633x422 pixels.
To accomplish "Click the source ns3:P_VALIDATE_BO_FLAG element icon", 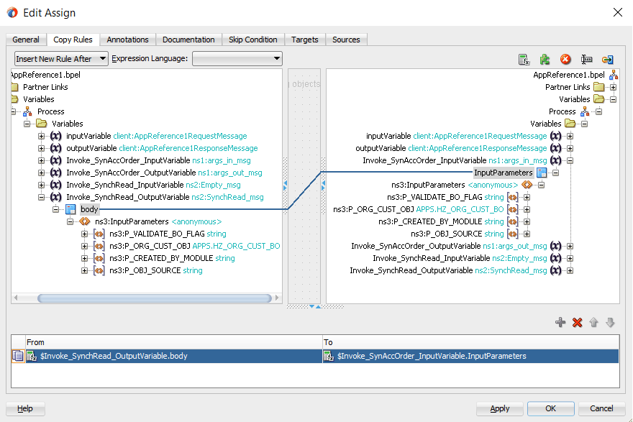I will [99, 234].
